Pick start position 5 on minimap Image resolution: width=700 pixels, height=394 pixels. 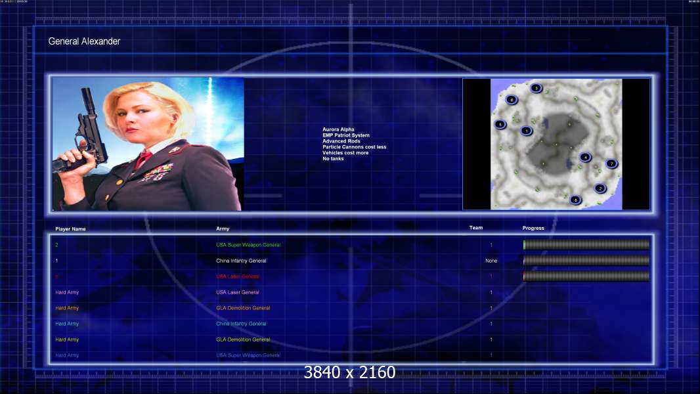pyautogui.click(x=500, y=125)
